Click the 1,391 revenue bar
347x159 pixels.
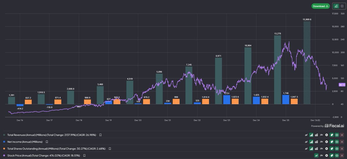(x=11, y=101)
